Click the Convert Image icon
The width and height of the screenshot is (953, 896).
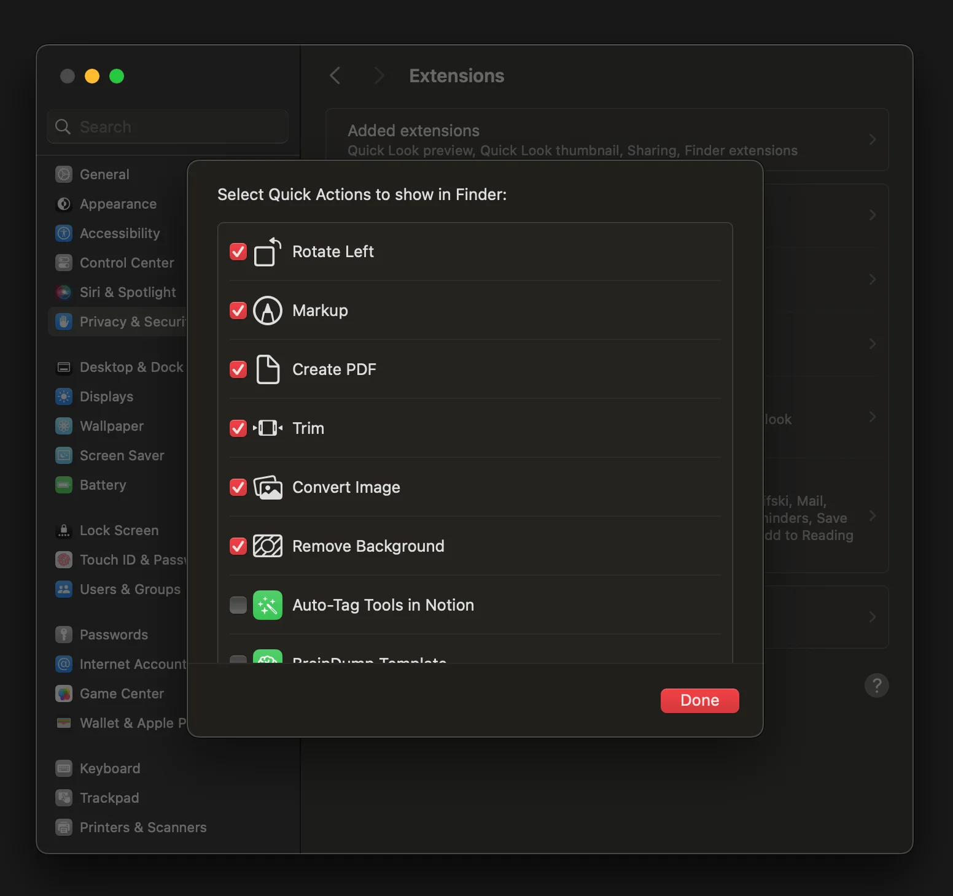[x=268, y=487]
